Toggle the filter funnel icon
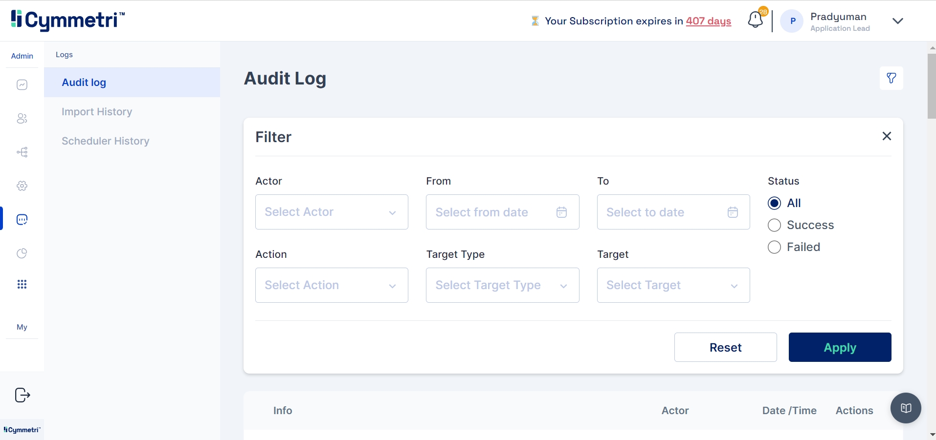Image resolution: width=936 pixels, height=440 pixels. (891, 78)
